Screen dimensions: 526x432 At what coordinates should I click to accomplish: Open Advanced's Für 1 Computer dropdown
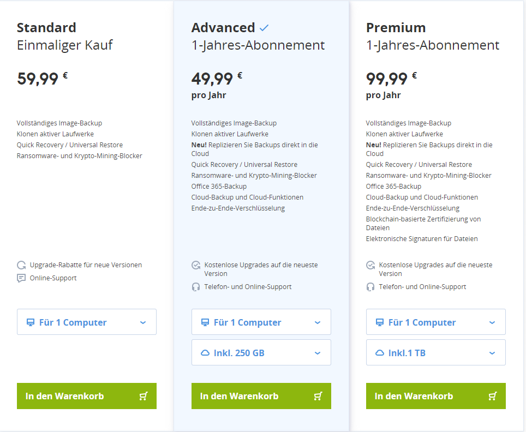pyautogui.click(x=261, y=322)
